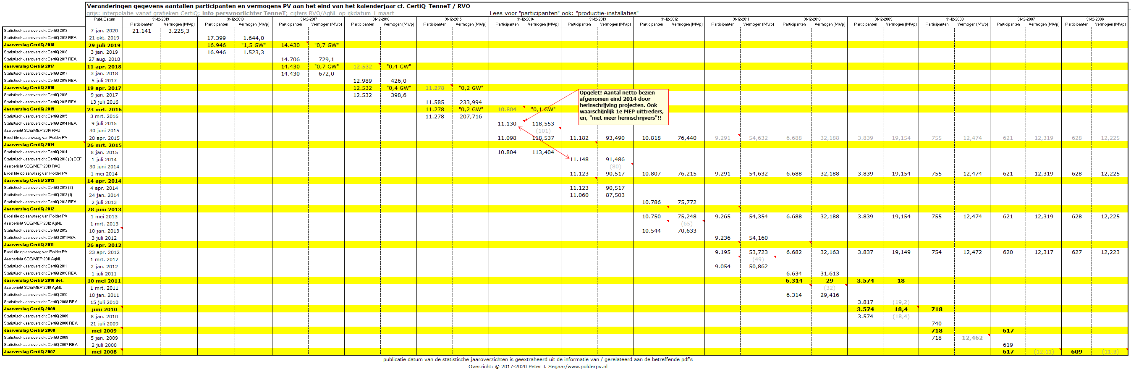Select row label 'Jaarbericht SDE/MEP 2014 RVO'
Image resolution: width=1131 pixels, height=372 pixels.
[32, 131]
